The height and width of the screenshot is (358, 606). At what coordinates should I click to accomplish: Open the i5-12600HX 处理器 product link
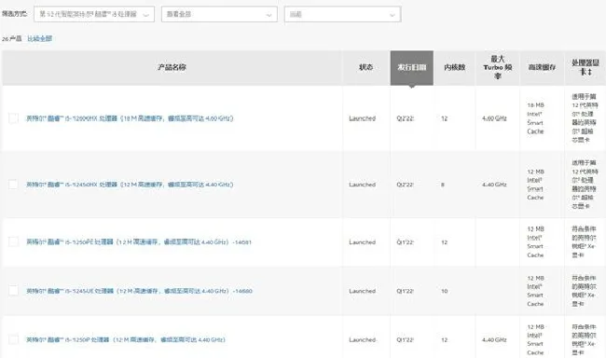(130, 118)
